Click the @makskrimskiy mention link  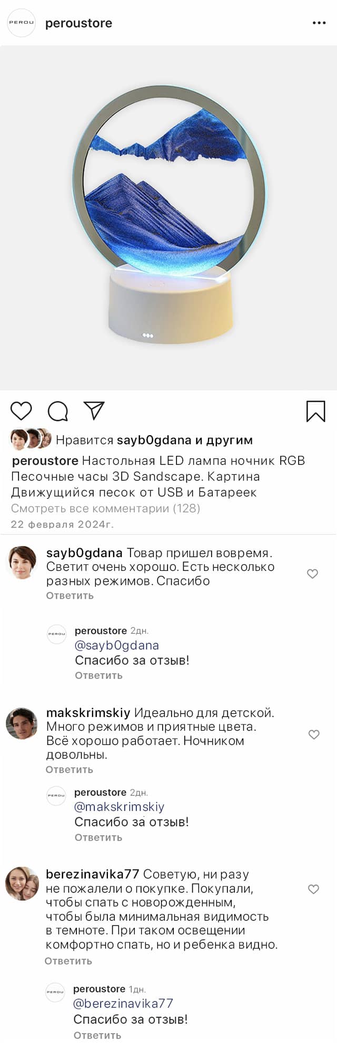click(x=120, y=807)
